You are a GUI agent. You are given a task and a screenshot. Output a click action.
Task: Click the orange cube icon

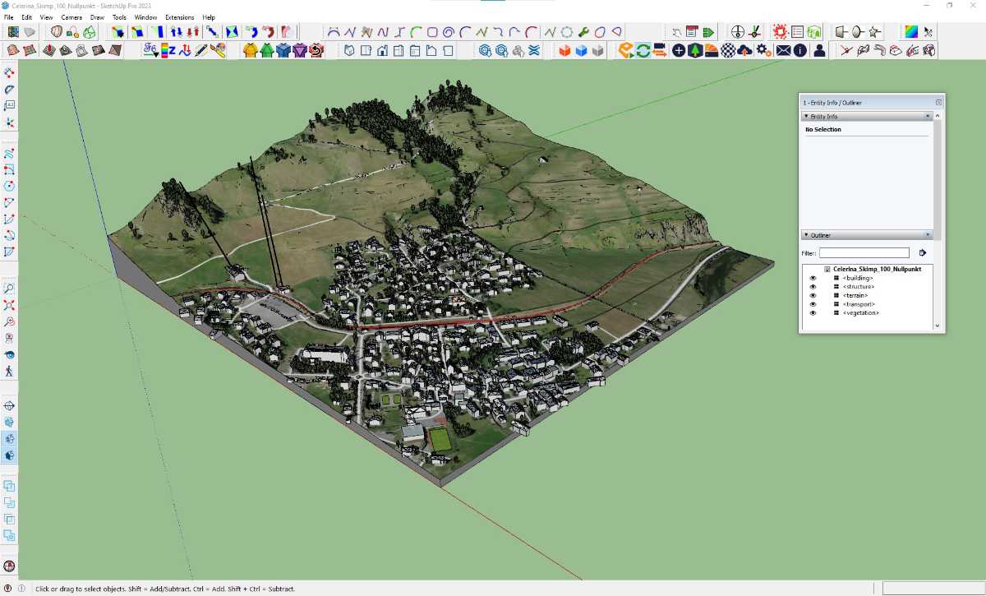tap(564, 50)
